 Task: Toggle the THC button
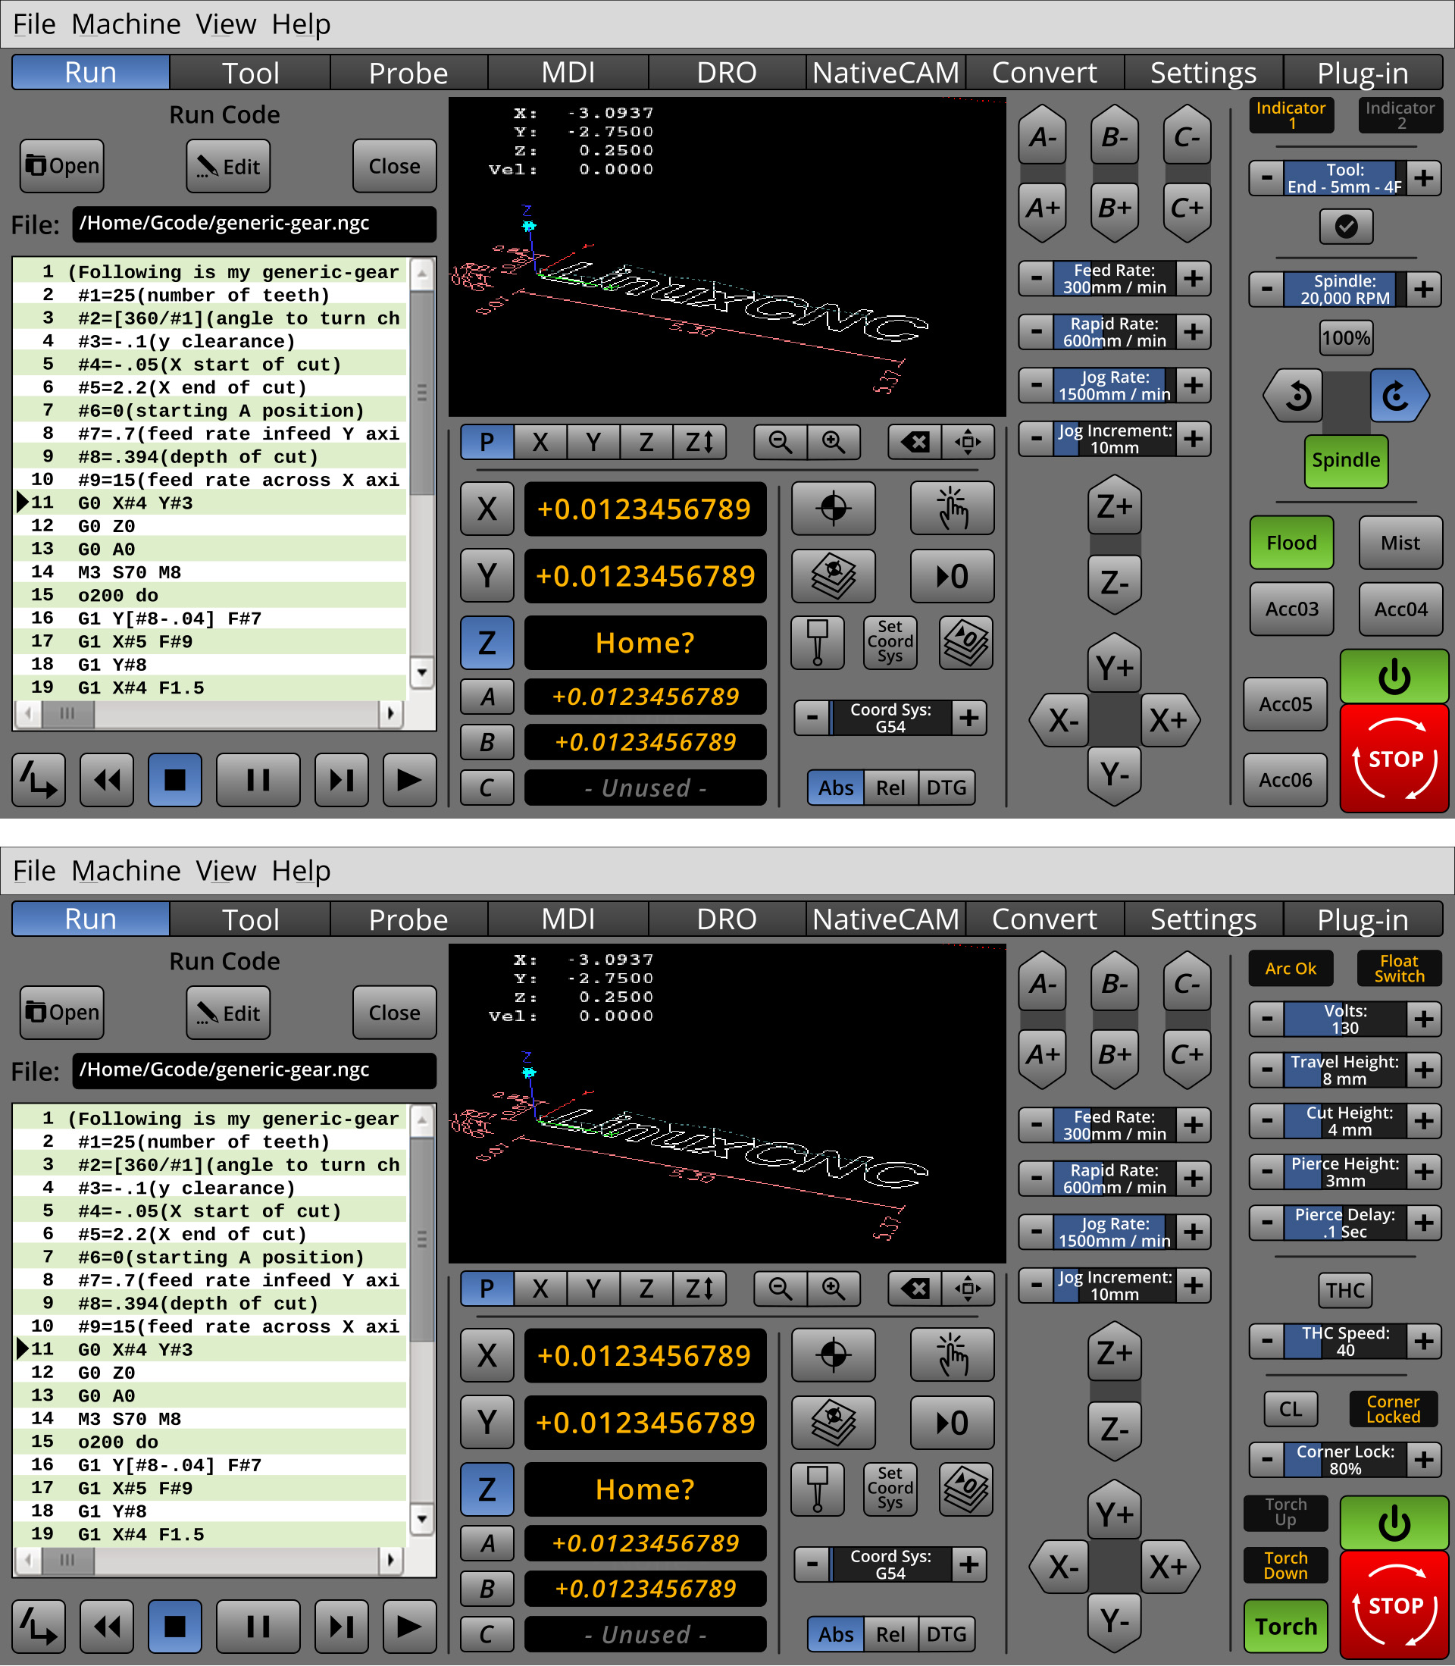coord(1345,1290)
